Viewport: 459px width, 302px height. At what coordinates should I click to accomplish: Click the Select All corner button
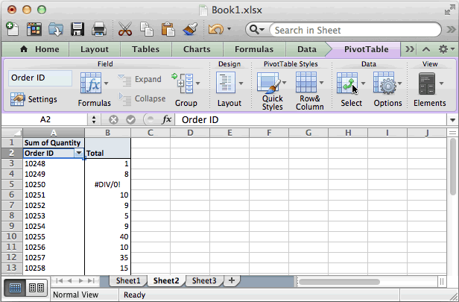pyautogui.click(x=12, y=133)
